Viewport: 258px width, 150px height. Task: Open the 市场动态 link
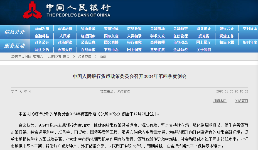pos(181,42)
